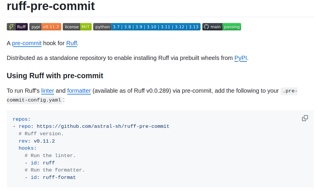Open the PyPI link
Viewport: 318px width, 191px height.
tap(240, 58)
